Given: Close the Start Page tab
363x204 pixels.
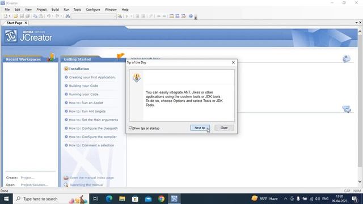Looking at the screenshot, I should click(26, 23).
